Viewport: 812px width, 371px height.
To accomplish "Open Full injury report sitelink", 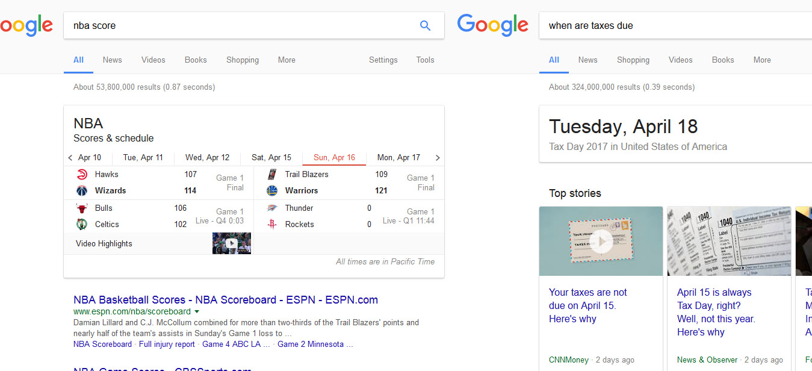I will coord(167,344).
